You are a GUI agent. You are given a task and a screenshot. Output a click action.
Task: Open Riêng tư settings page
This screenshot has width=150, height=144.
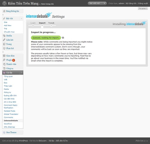[7, 92]
